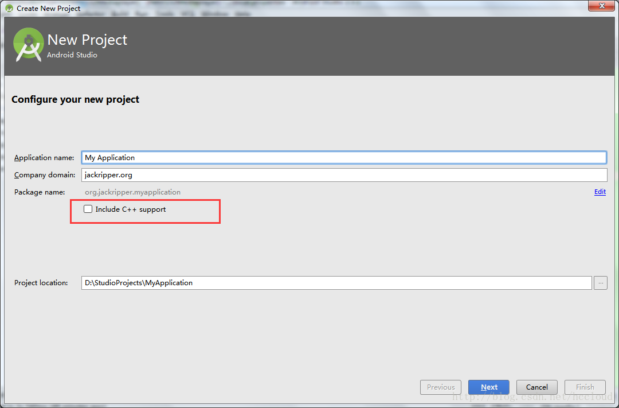
Task: Close the Create New Project dialog
Action: coord(602,6)
